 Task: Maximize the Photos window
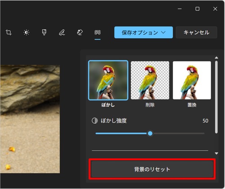[198, 9]
